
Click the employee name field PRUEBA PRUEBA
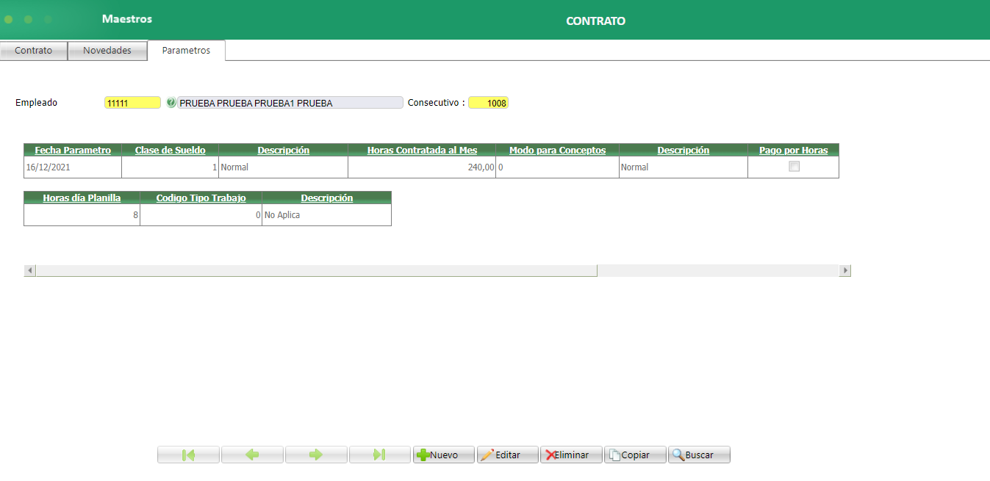[290, 103]
